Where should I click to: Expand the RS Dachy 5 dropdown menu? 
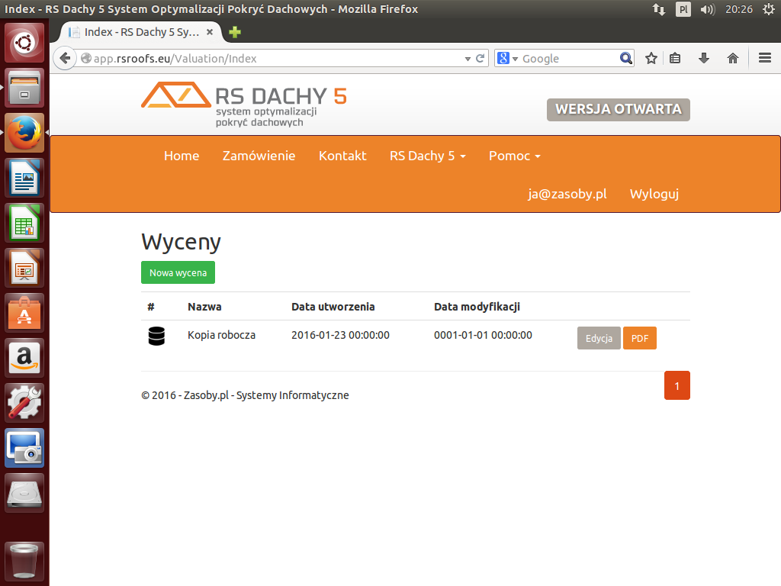[x=427, y=156]
